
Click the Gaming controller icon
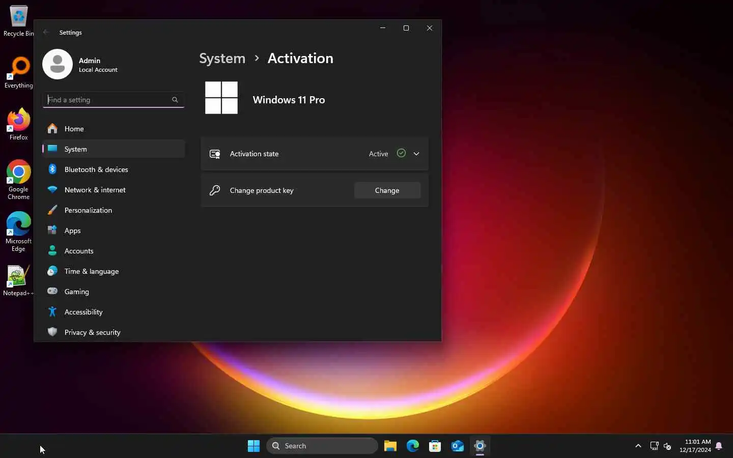coord(52,291)
